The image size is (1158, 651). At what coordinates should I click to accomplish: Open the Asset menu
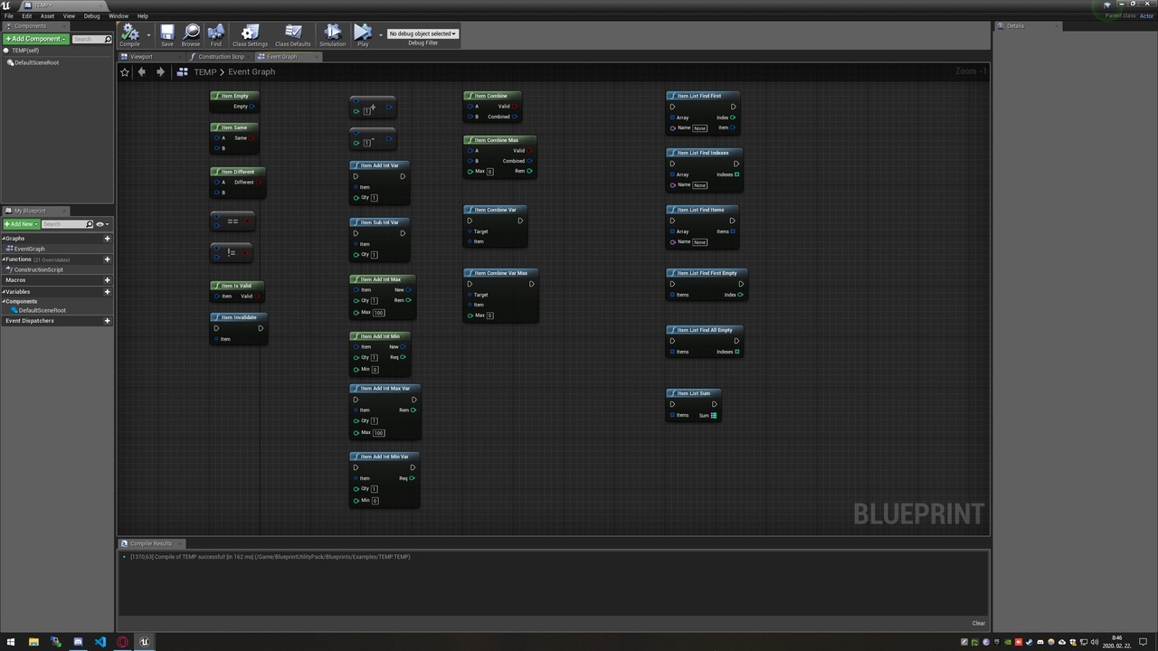coord(47,16)
